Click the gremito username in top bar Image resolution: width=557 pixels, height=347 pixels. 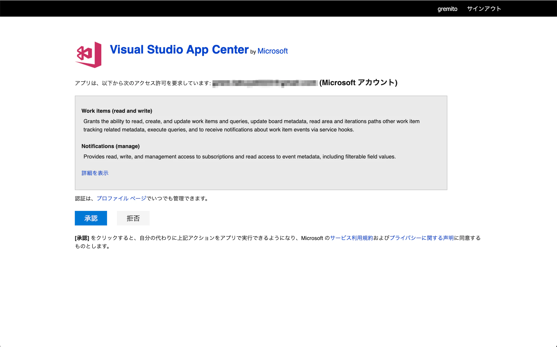(447, 9)
